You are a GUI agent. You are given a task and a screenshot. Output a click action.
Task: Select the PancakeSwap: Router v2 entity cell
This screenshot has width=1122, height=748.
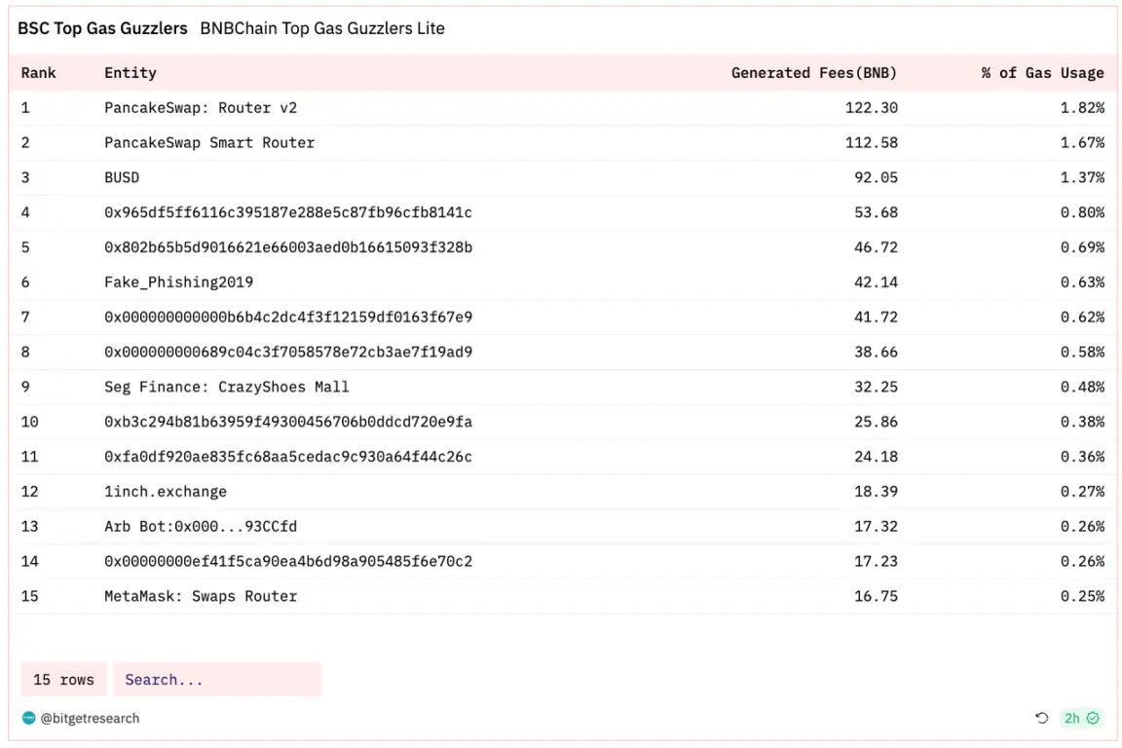coord(201,108)
